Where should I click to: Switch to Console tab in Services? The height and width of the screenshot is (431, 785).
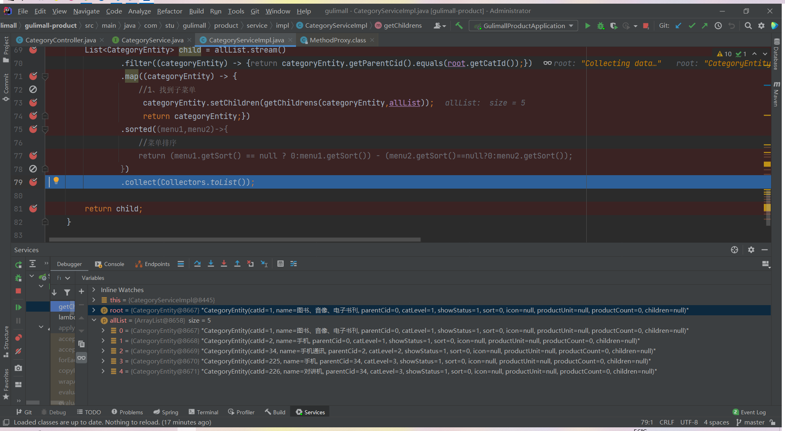(x=110, y=264)
